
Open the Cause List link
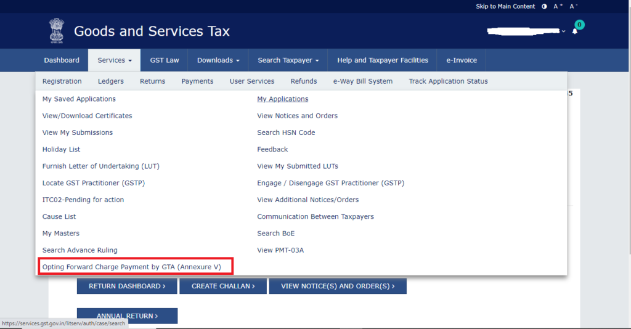(x=59, y=217)
